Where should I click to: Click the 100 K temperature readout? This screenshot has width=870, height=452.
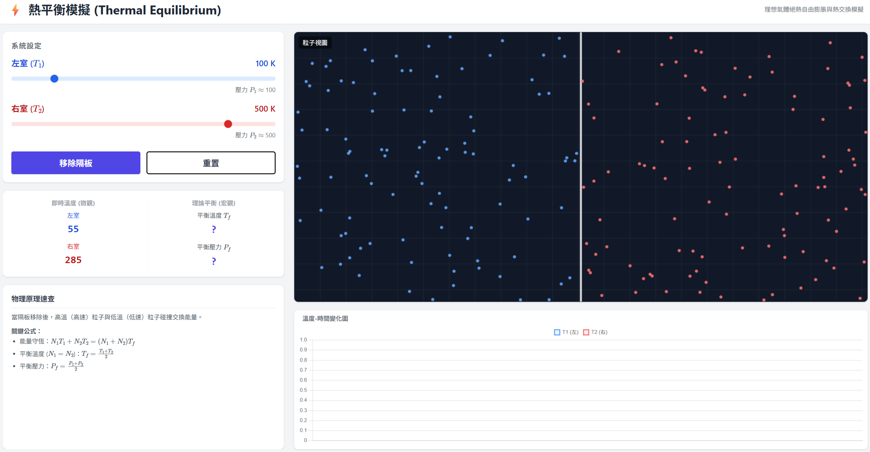click(x=265, y=64)
